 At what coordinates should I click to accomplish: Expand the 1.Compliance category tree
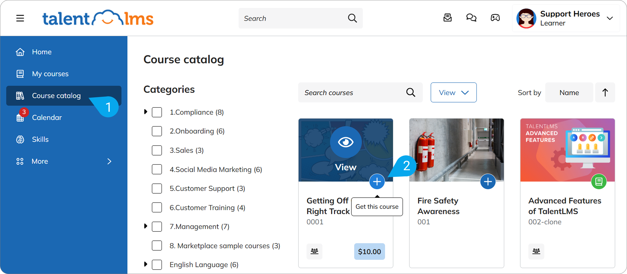[146, 112]
